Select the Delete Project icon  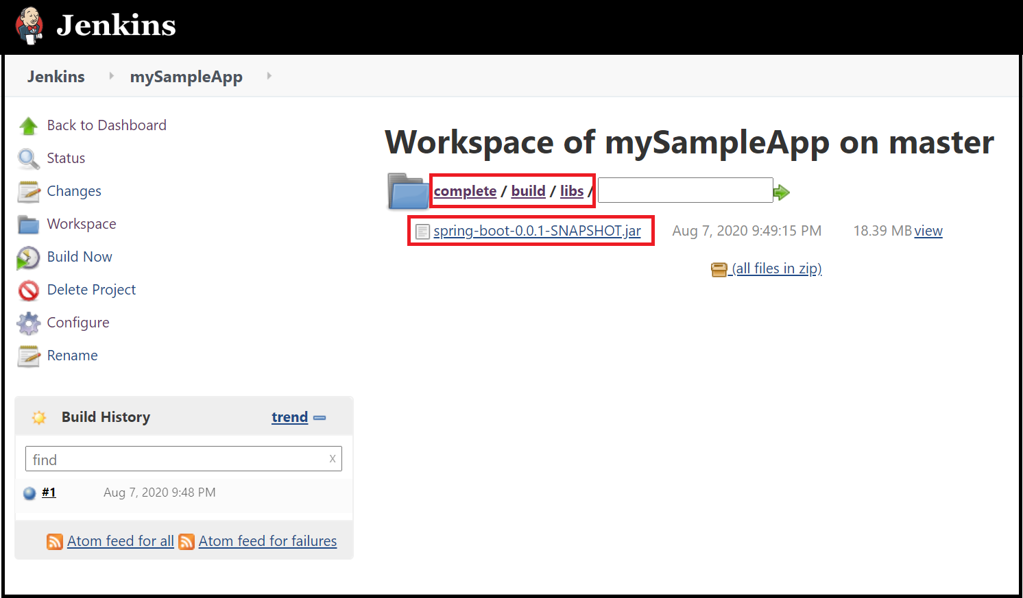28,290
